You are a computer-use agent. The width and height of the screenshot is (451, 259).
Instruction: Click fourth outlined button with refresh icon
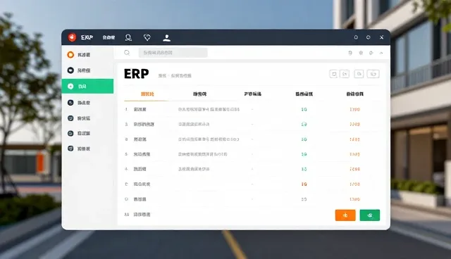tap(373, 74)
